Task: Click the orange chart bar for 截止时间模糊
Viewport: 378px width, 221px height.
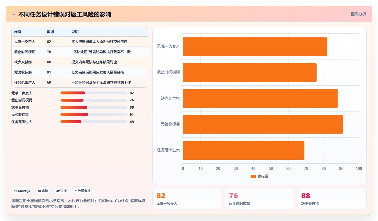Action: pyautogui.click(x=250, y=72)
